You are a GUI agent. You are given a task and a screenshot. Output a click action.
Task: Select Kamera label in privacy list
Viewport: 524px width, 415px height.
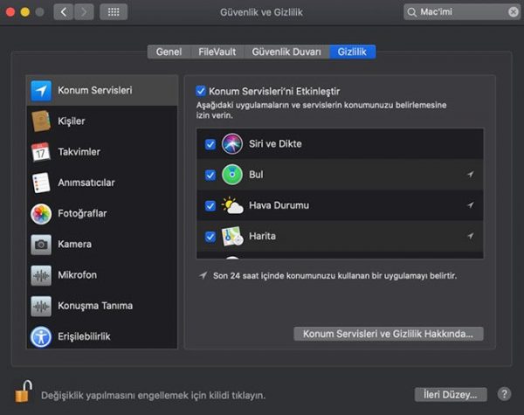[x=74, y=244]
